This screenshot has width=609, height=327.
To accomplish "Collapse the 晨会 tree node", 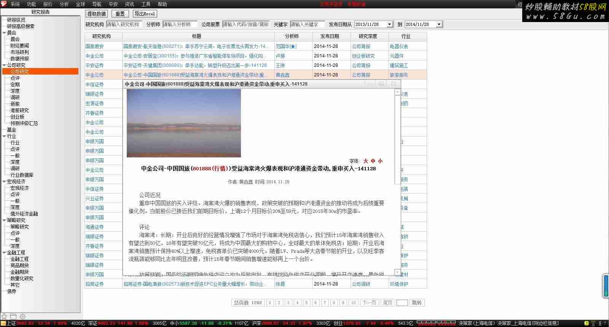I will [x=4, y=33].
